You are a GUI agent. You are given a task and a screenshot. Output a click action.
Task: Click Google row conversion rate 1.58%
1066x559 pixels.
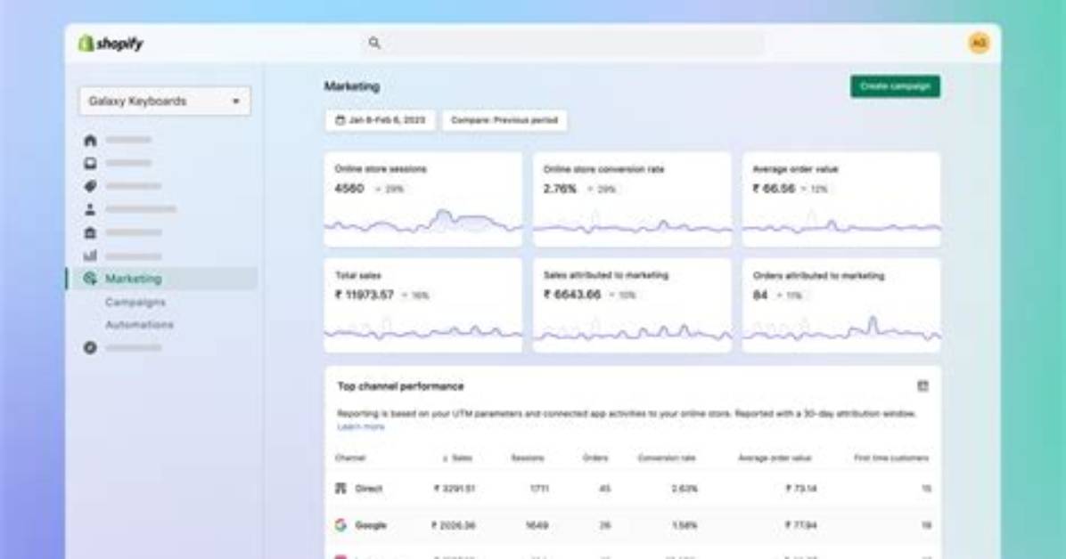(685, 525)
